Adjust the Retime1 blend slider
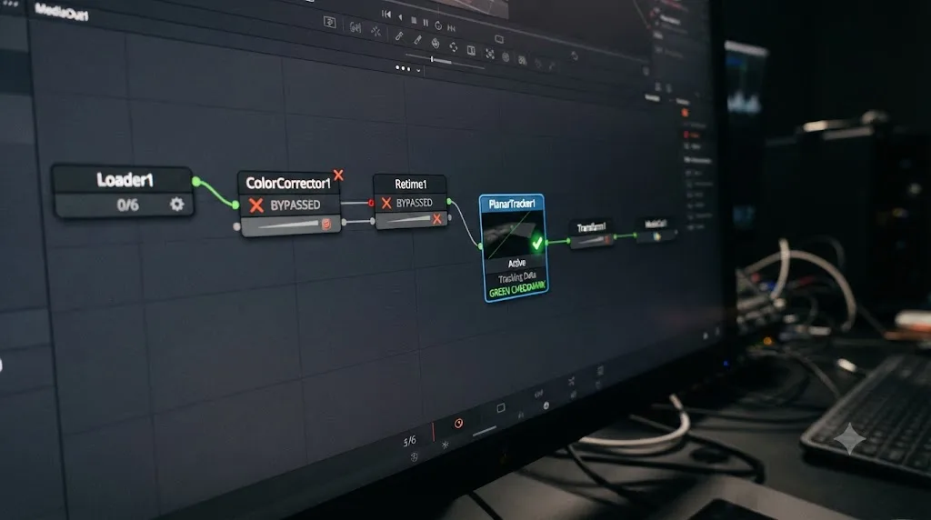The height and width of the screenshot is (520, 931). pyautogui.click(x=407, y=220)
